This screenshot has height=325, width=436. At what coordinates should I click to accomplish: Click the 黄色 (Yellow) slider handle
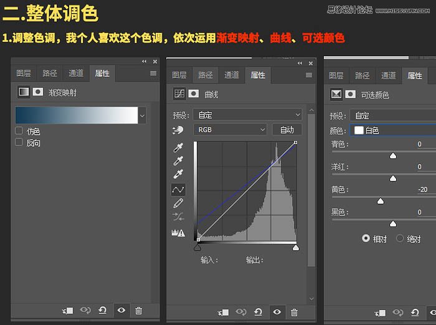click(380, 201)
